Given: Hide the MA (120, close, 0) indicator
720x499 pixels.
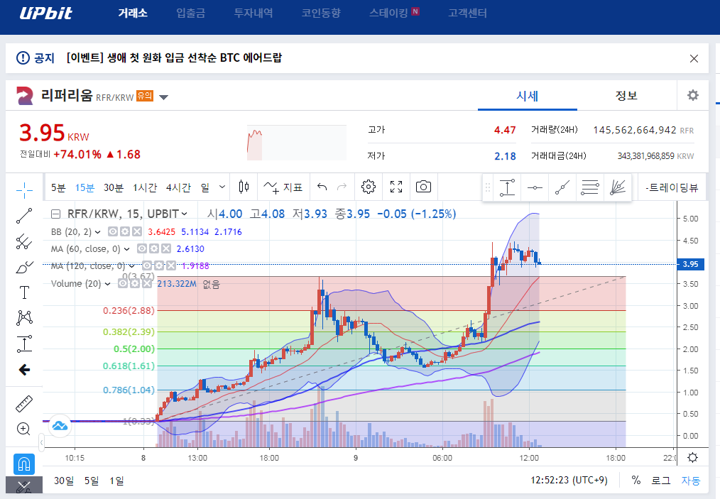Looking at the screenshot, I should [146, 265].
